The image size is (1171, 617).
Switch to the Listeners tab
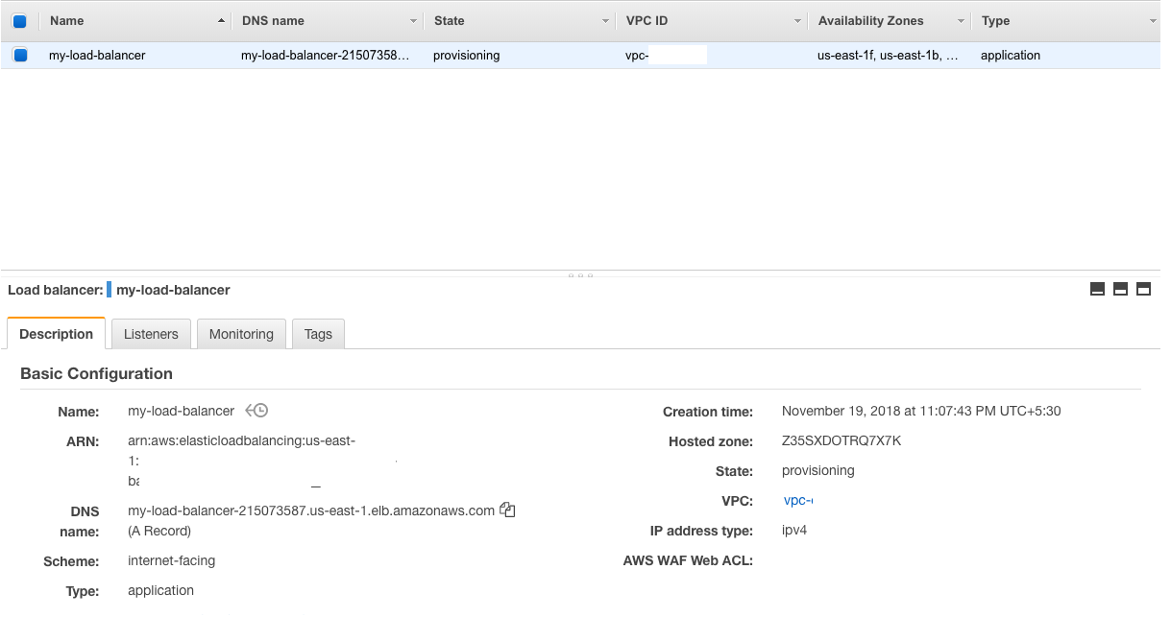(x=151, y=334)
